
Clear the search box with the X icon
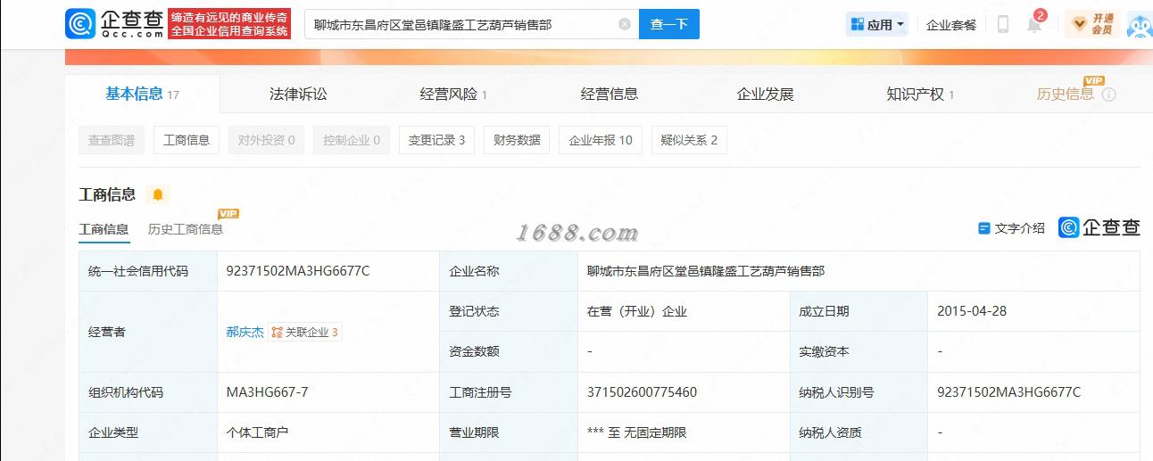pyautogui.click(x=625, y=24)
